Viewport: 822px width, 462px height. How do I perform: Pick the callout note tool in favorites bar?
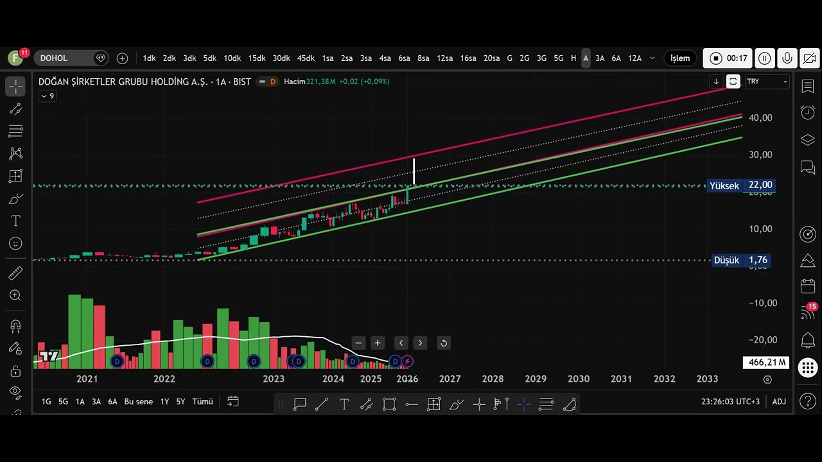[300, 404]
